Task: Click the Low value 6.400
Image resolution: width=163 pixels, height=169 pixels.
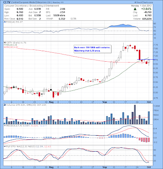Action: tap(20, 16)
